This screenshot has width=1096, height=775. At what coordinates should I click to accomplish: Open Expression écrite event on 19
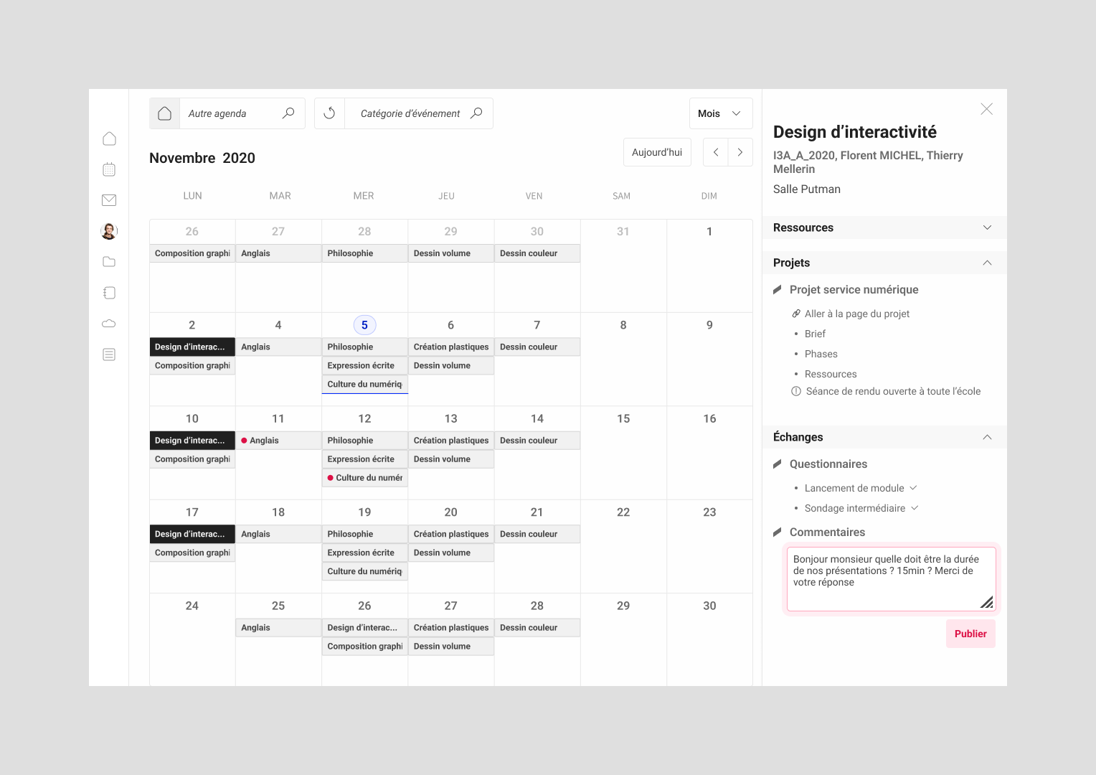point(364,553)
